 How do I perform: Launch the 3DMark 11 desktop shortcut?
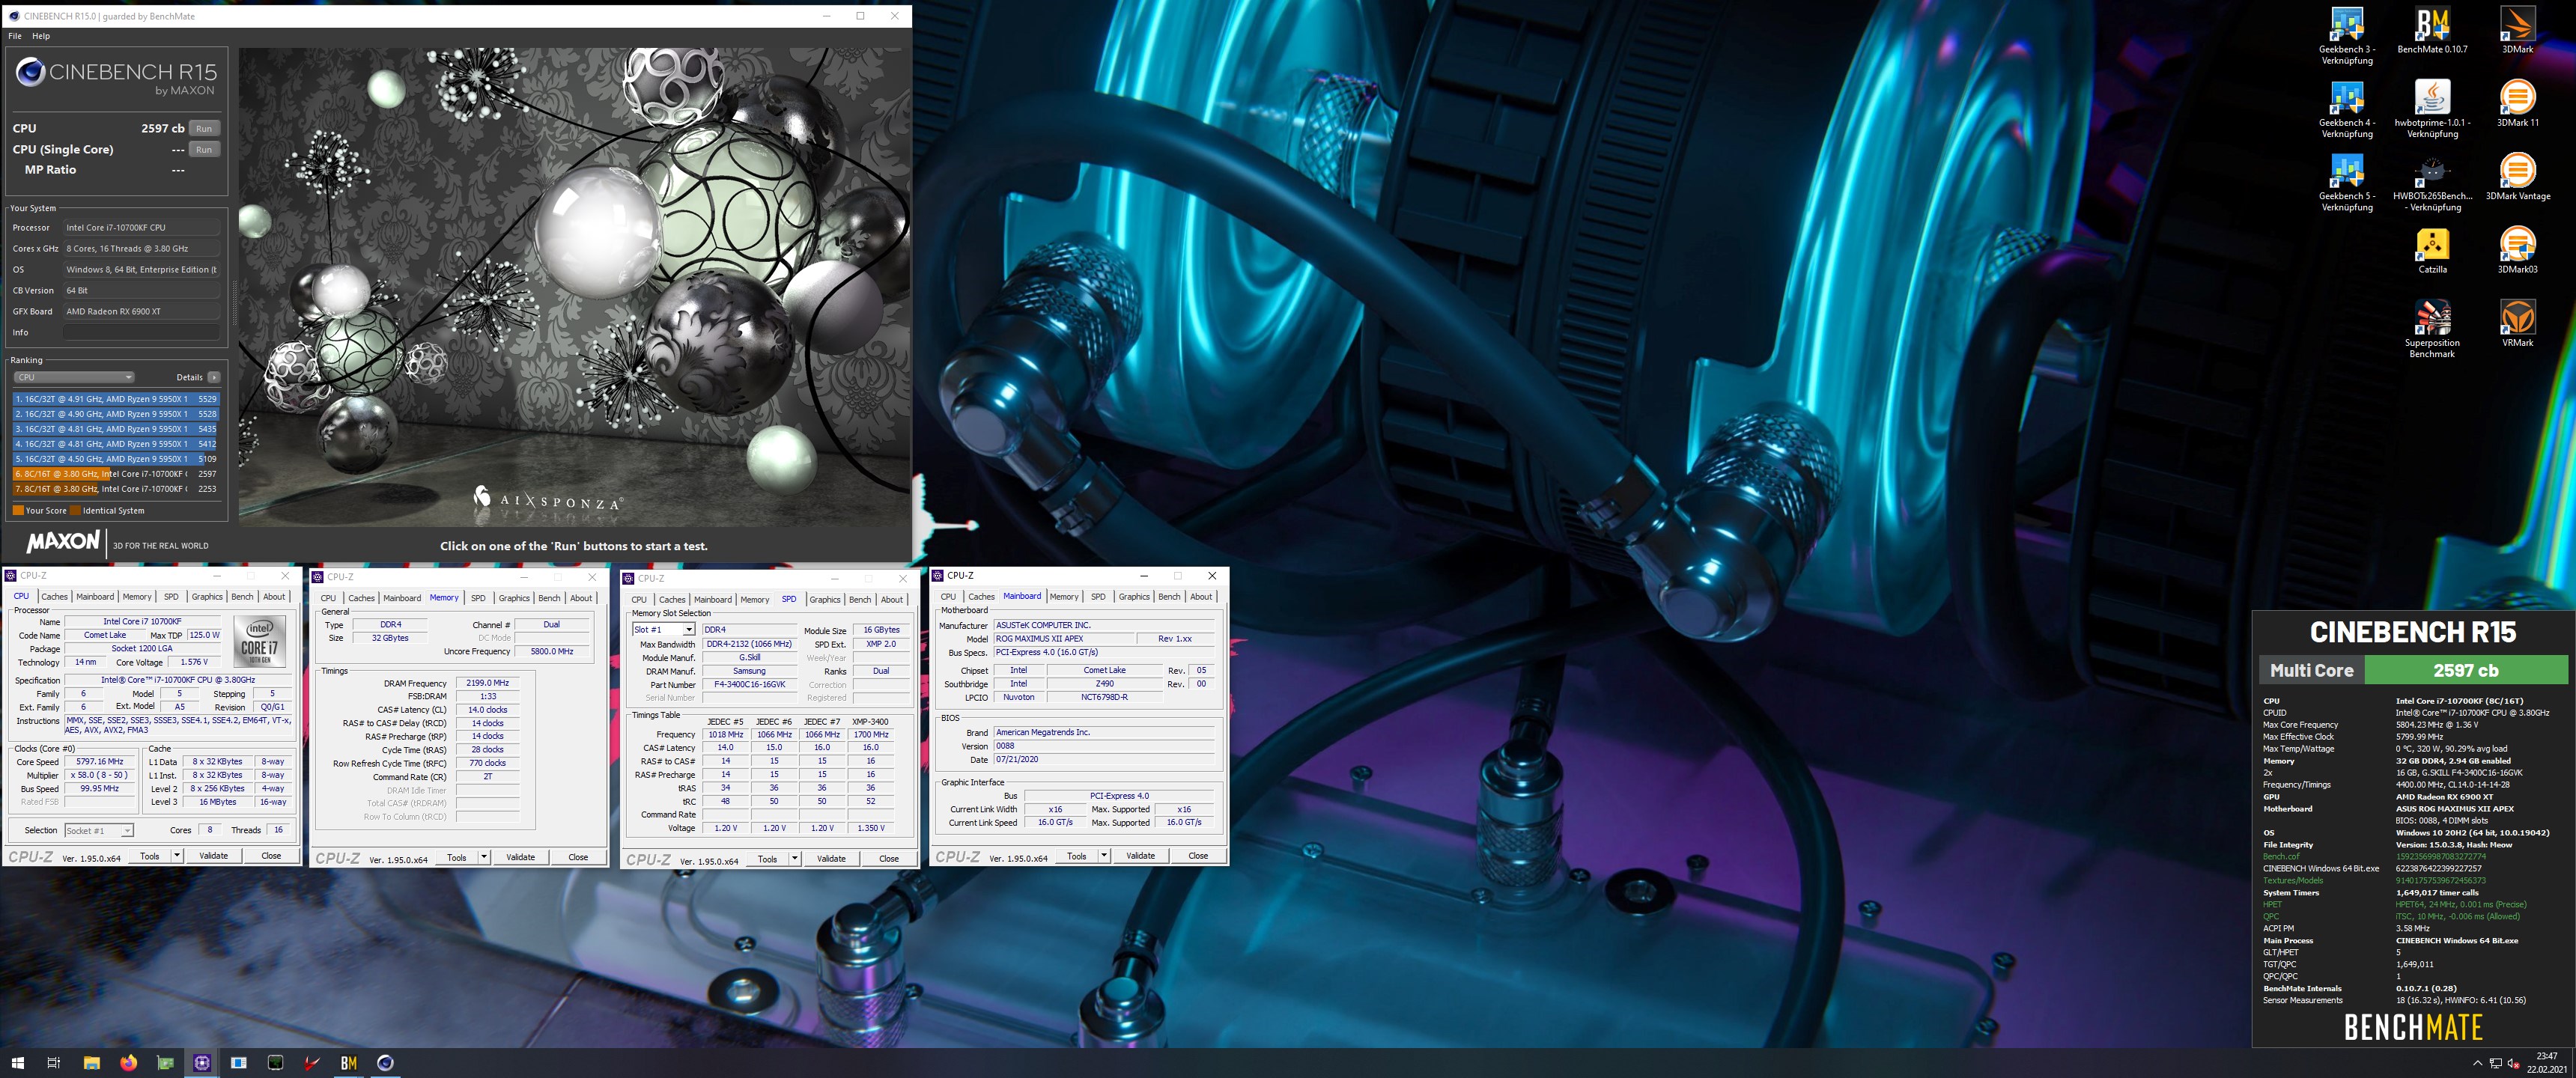pyautogui.click(x=2517, y=104)
